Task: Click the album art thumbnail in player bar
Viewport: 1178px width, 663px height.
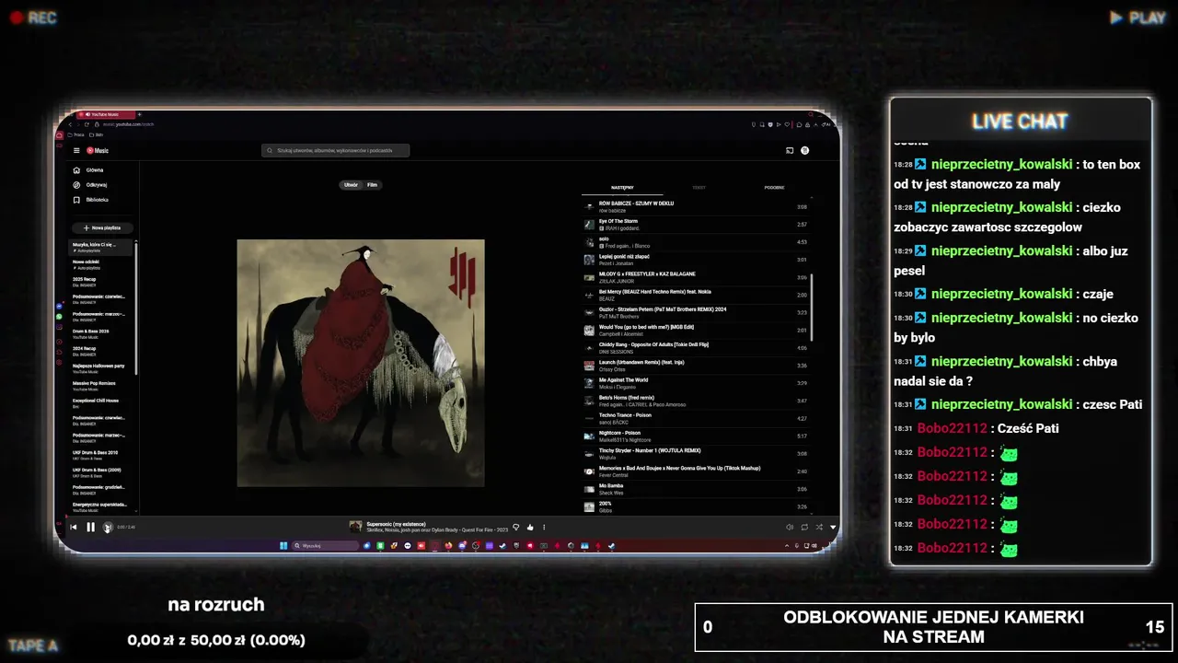Action: (x=355, y=527)
